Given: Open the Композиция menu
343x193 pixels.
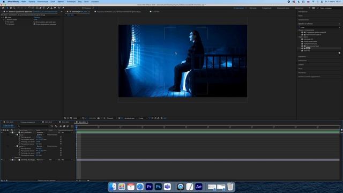Looking at the screenshot, I should (43, 2).
